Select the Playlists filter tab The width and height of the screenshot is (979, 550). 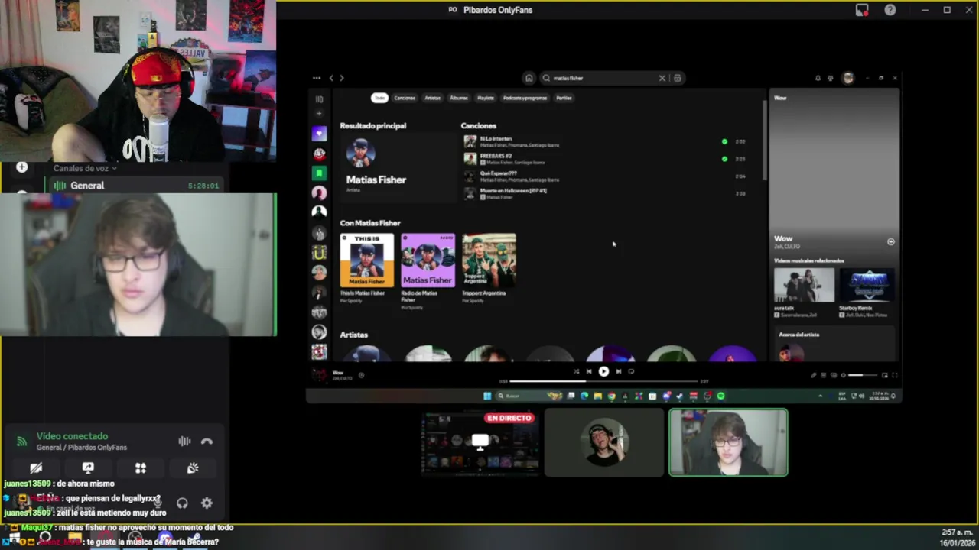click(x=486, y=98)
